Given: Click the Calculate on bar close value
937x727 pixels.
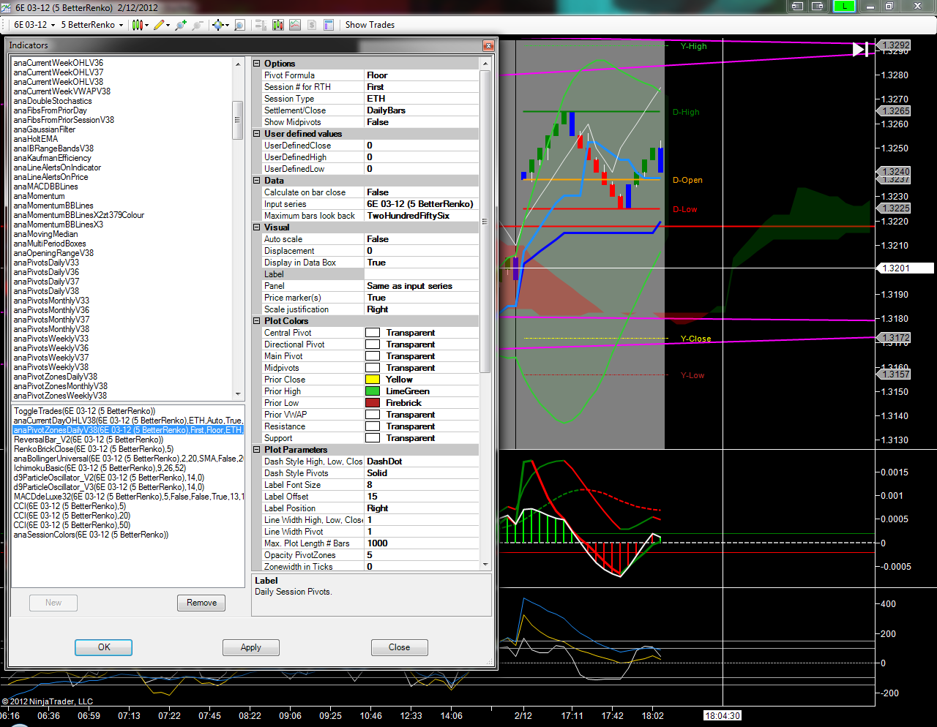Looking at the screenshot, I should click(x=422, y=192).
